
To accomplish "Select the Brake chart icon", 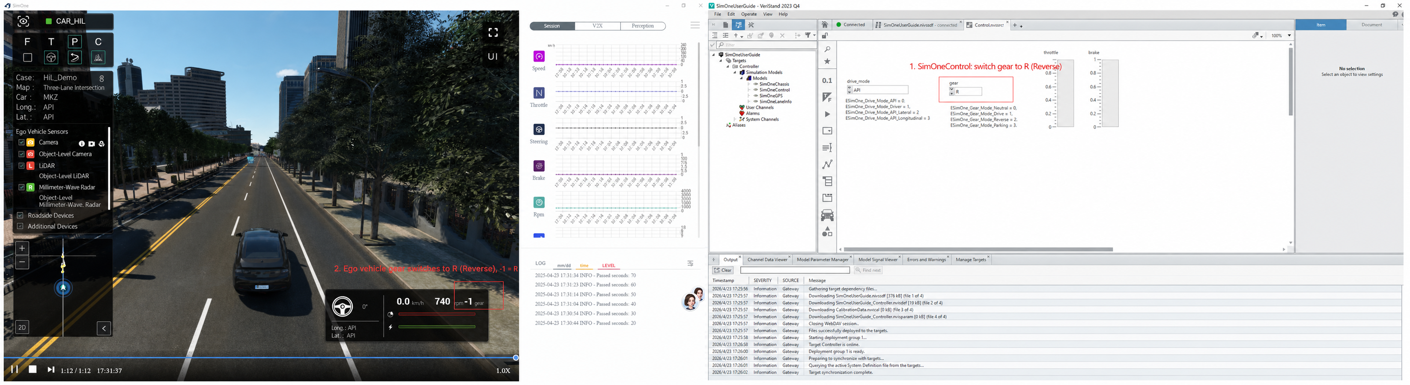I will 539,166.
